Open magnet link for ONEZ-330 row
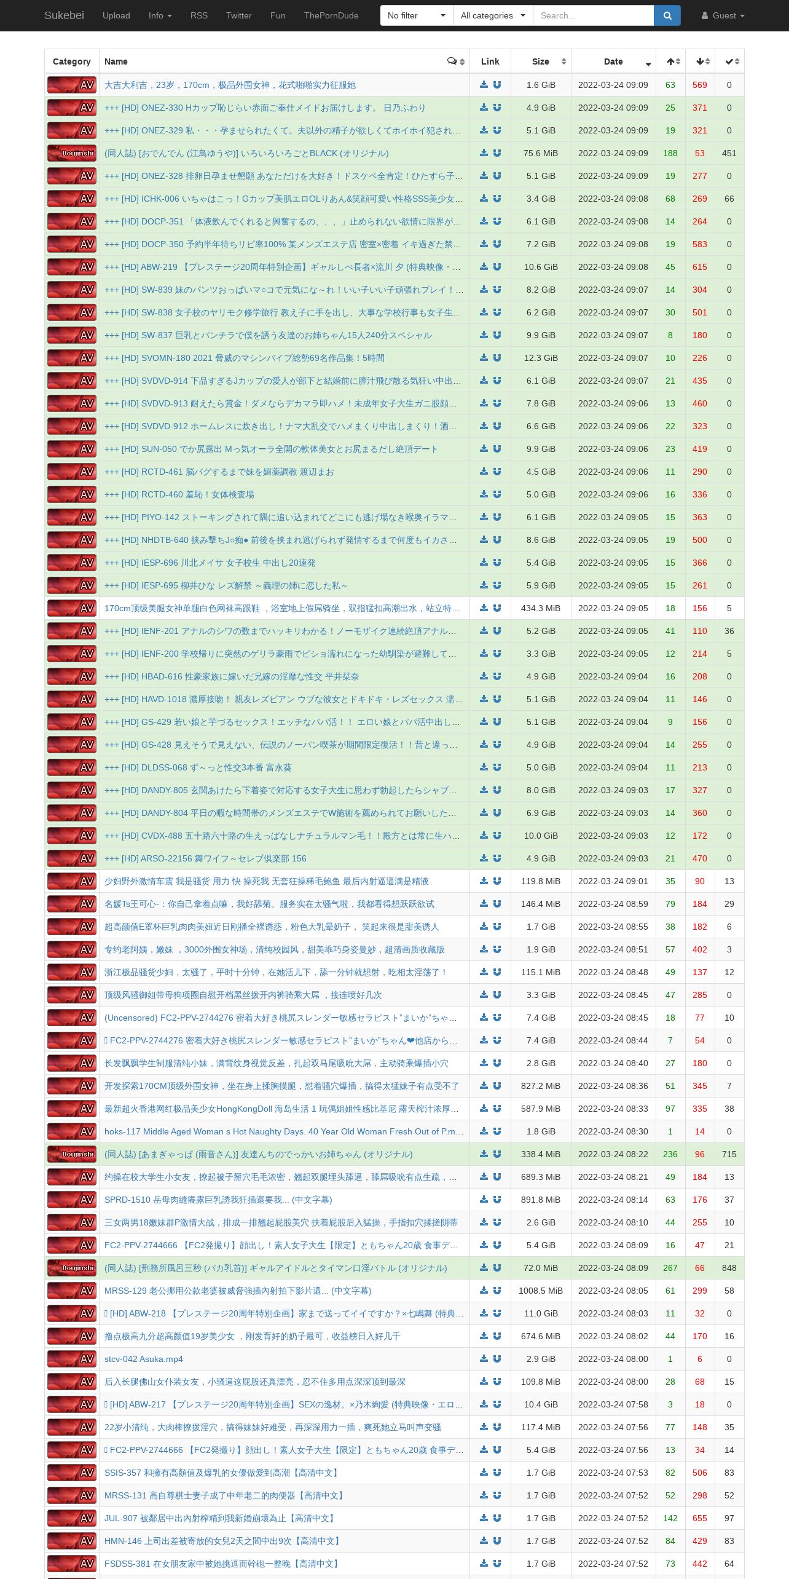This screenshot has height=1579, width=789. click(x=497, y=108)
